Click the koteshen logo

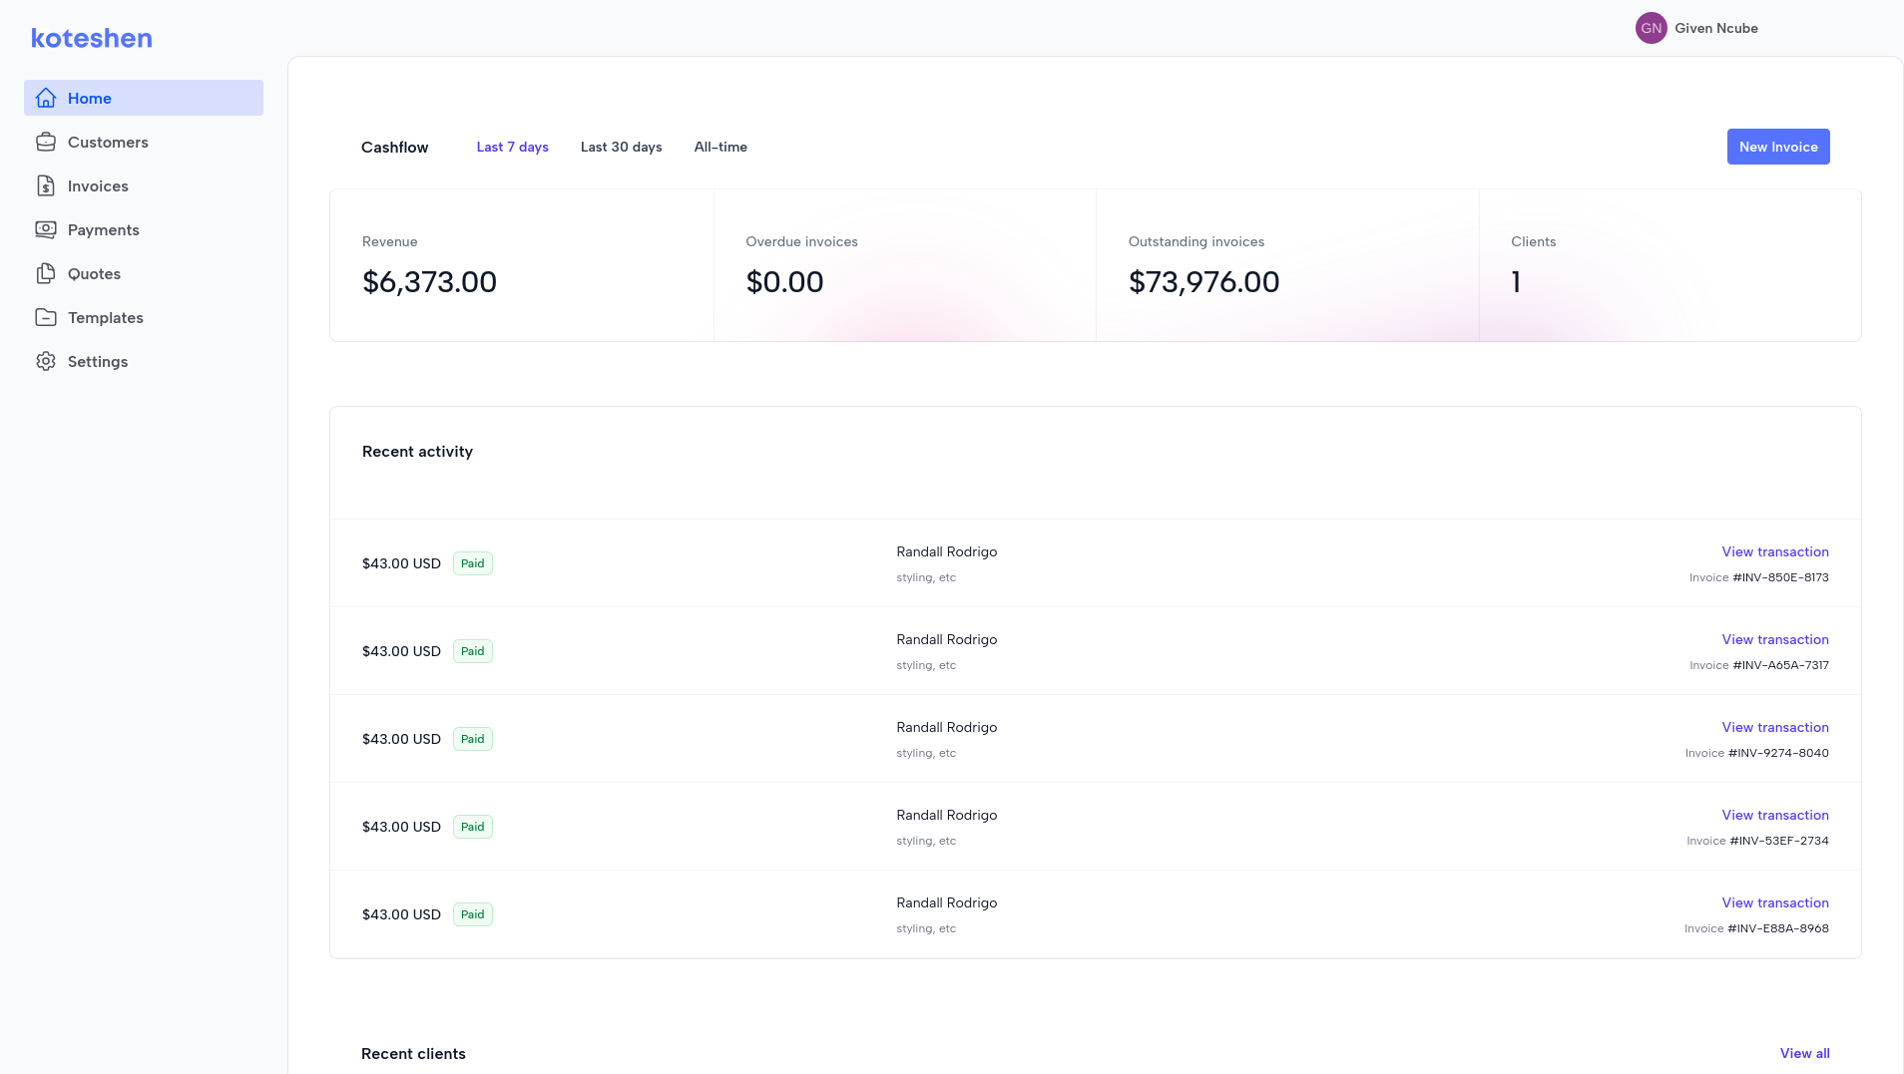click(92, 38)
